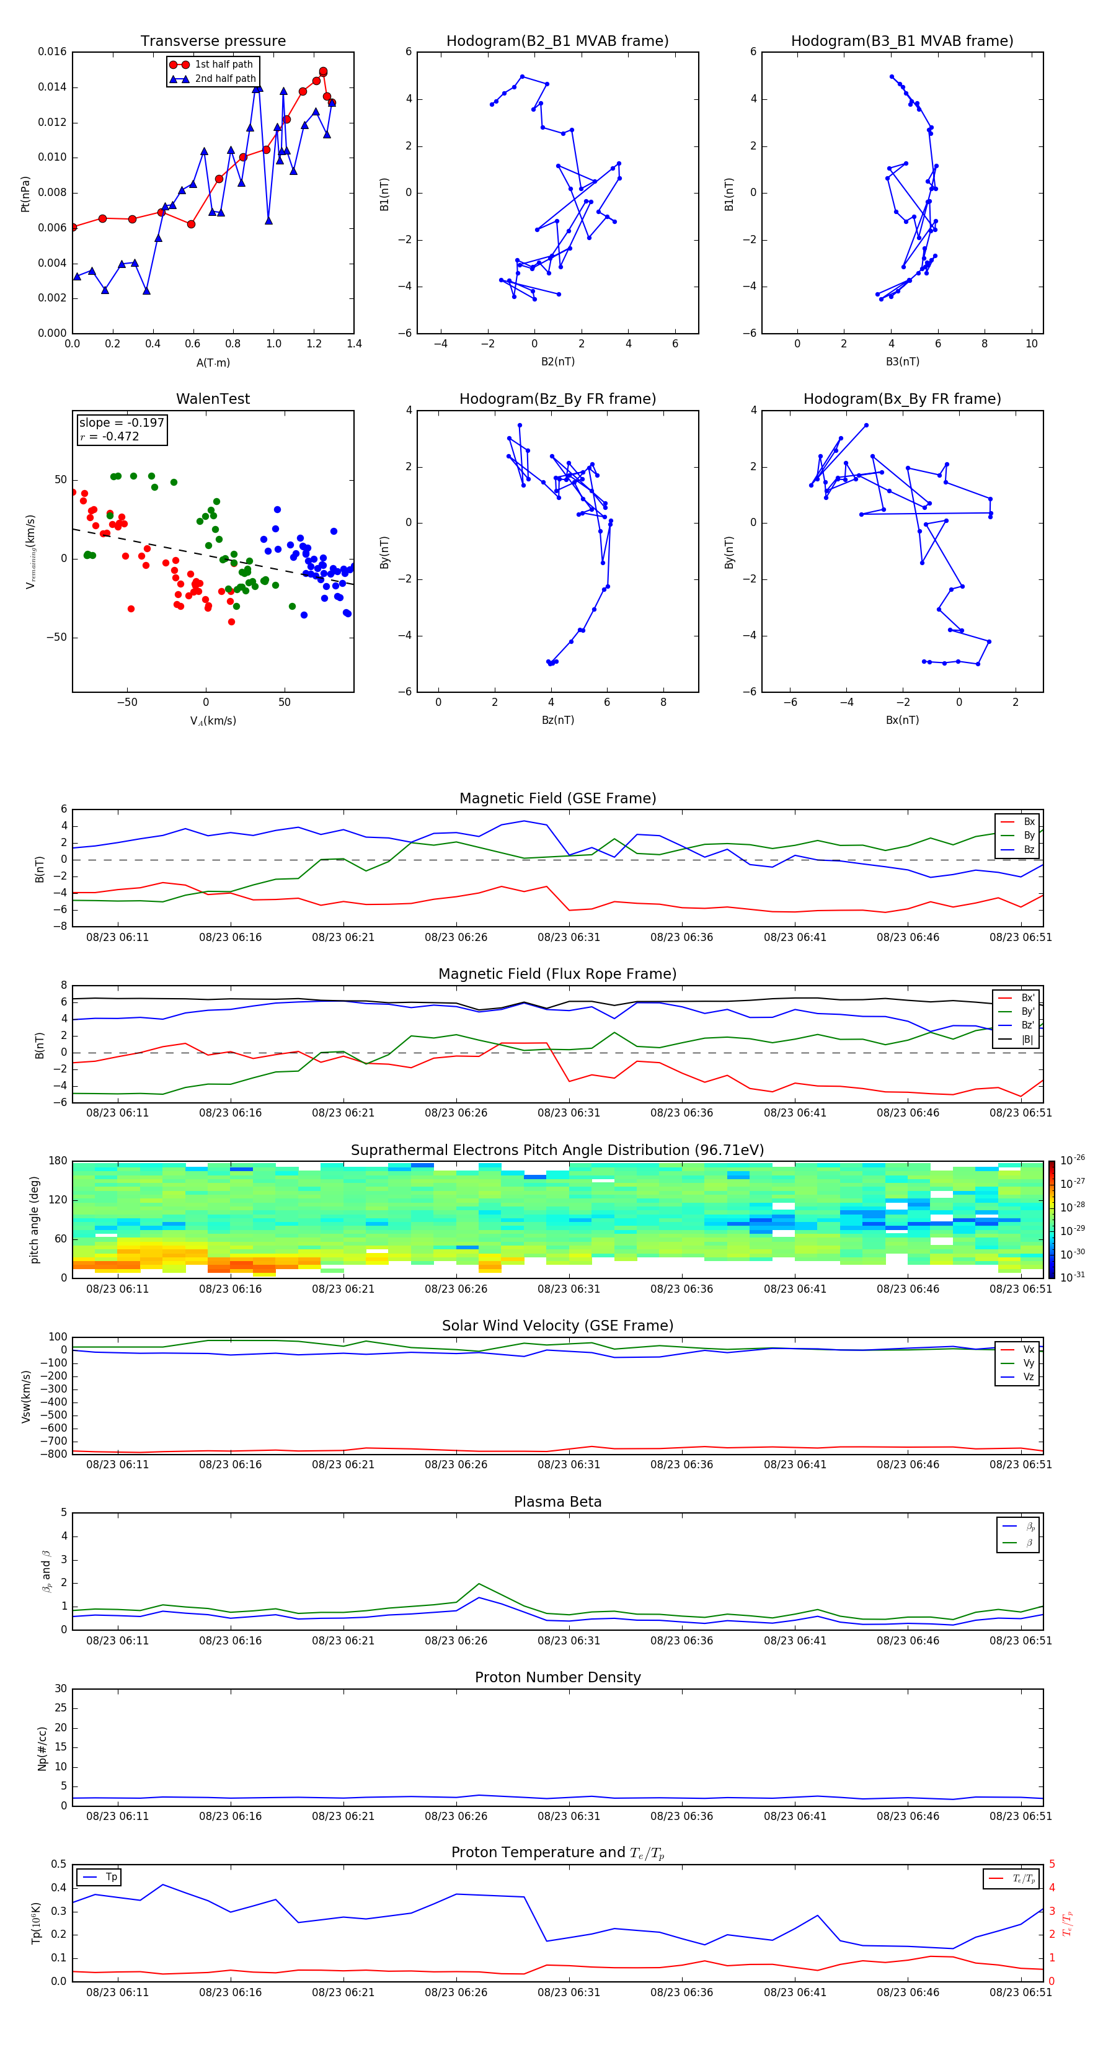Click '08/23 06:31' tick under GSE magnetic field
This screenshot has width=1116, height=2047.
click(x=569, y=937)
